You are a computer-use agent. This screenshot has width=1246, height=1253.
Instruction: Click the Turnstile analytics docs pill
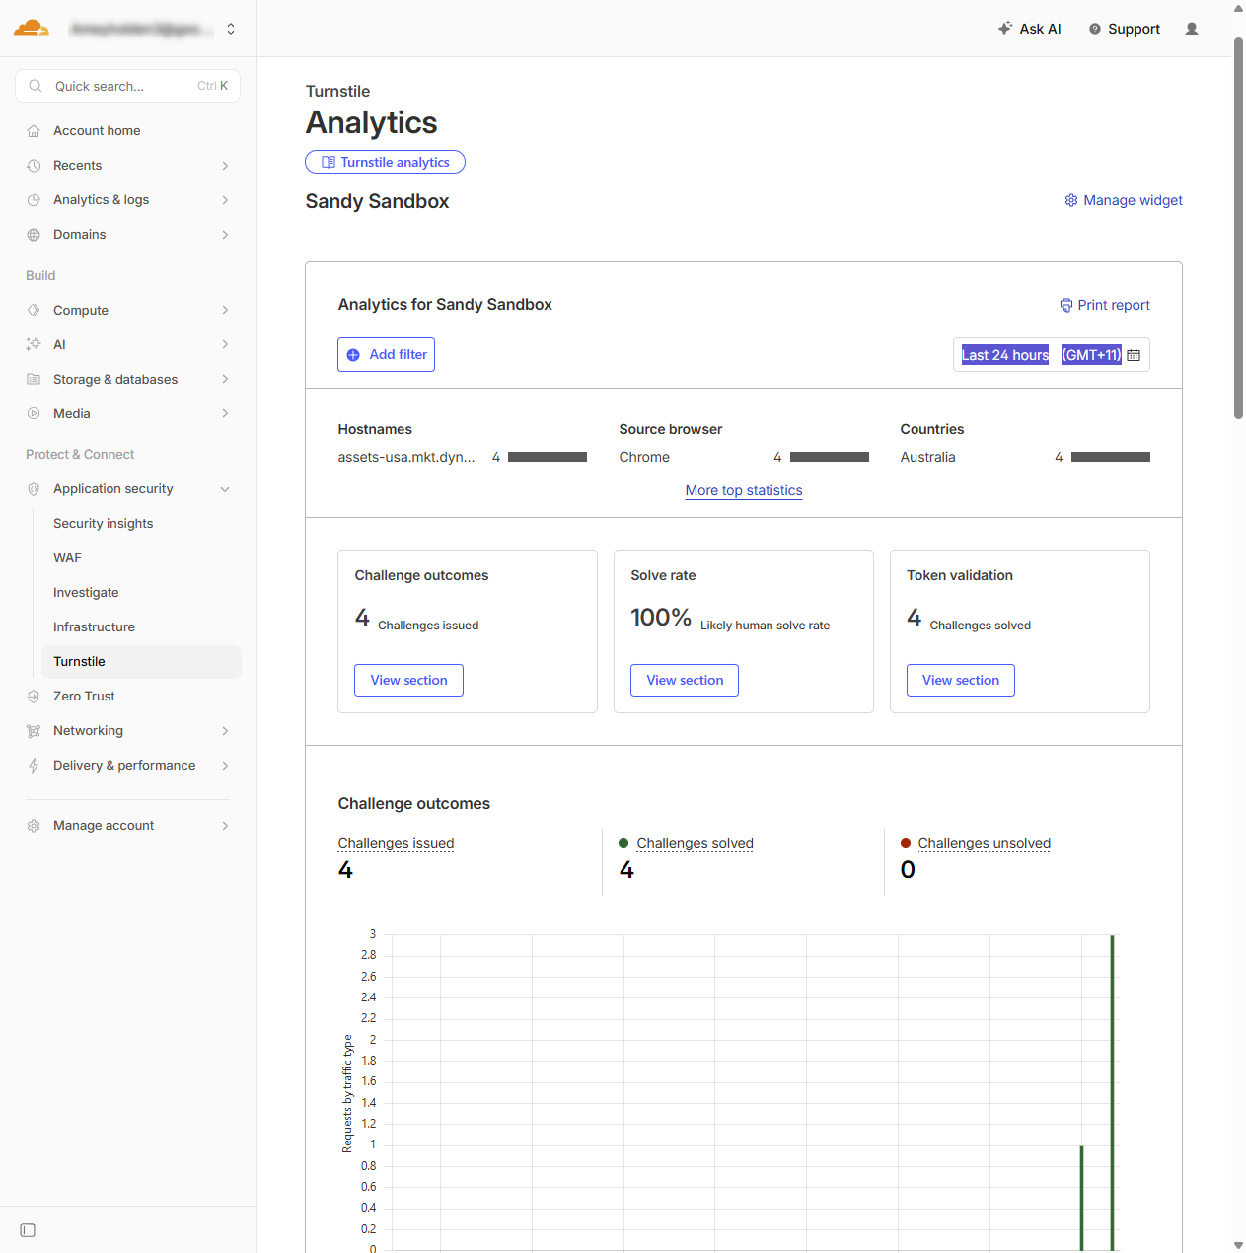pyautogui.click(x=385, y=162)
